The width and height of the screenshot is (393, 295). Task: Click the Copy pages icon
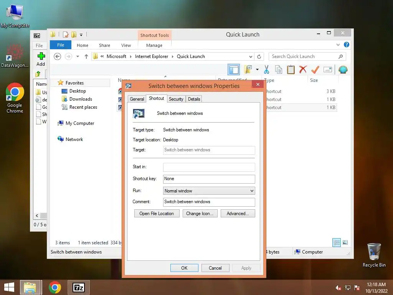(x=278, y=70)
